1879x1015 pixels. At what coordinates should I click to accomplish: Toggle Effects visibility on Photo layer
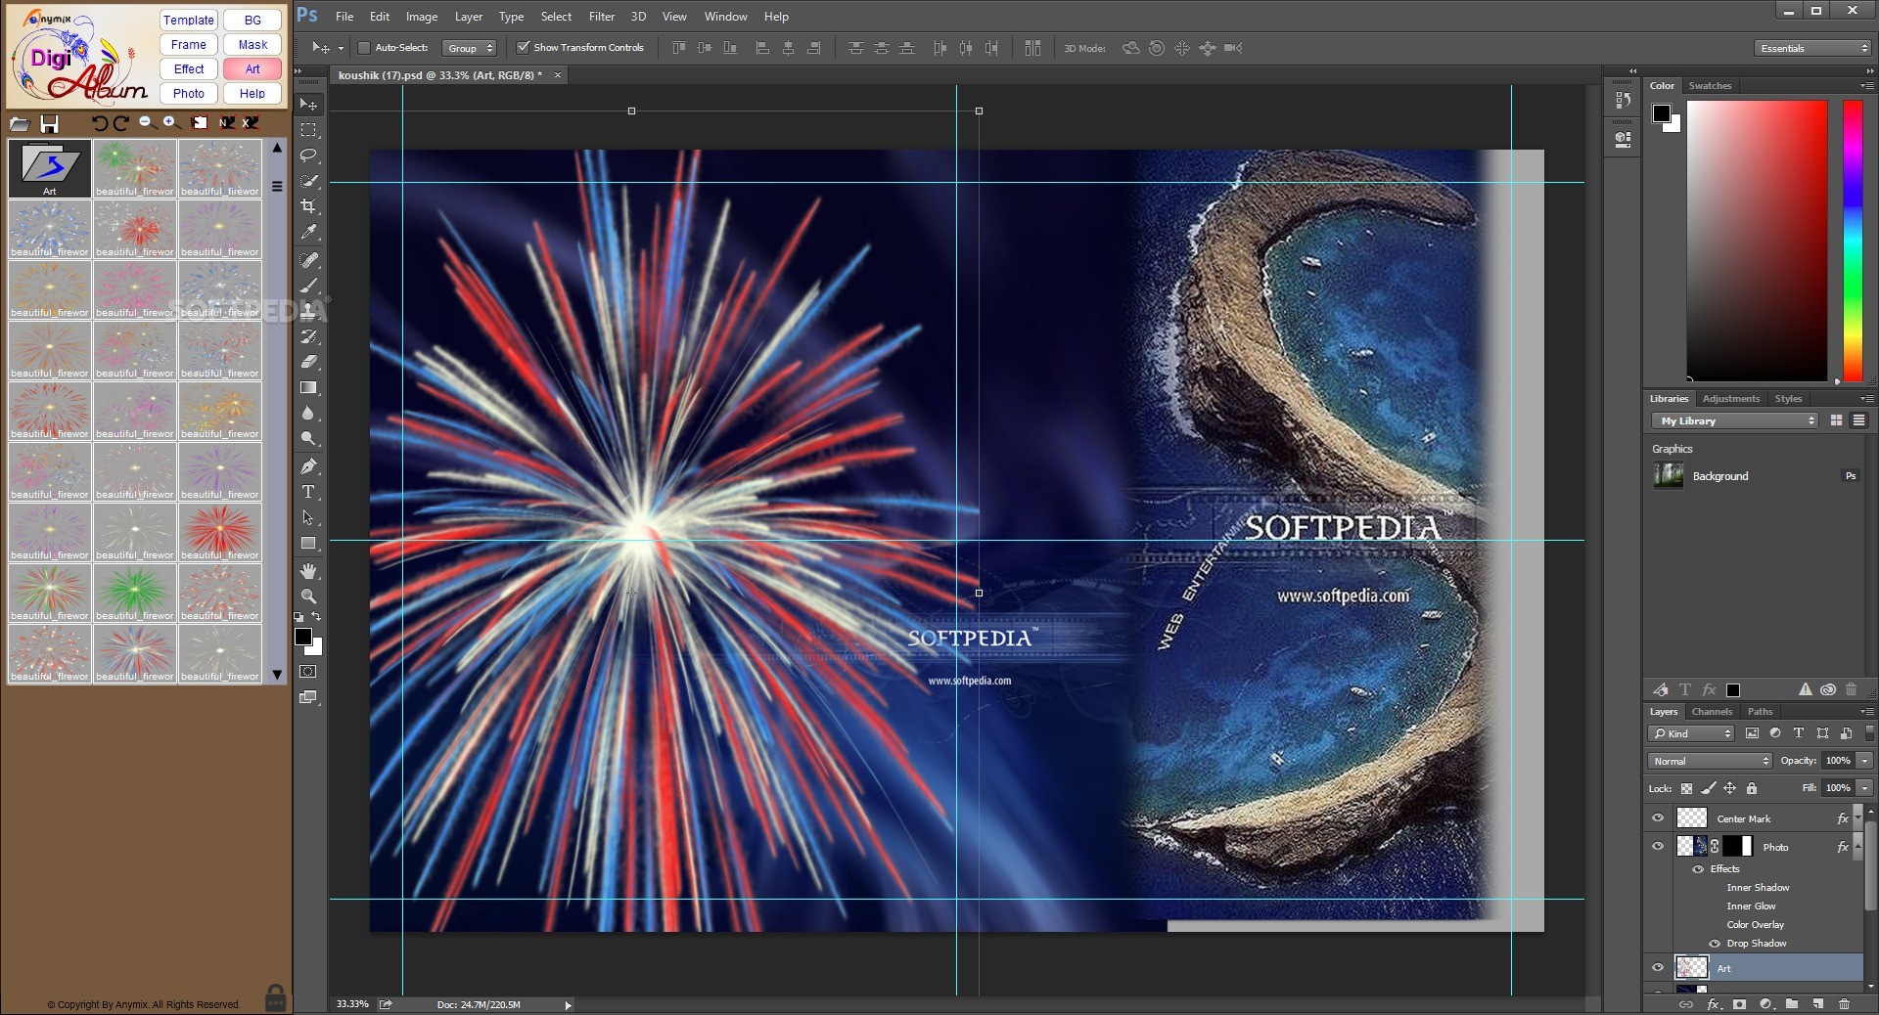[1698, 869]
